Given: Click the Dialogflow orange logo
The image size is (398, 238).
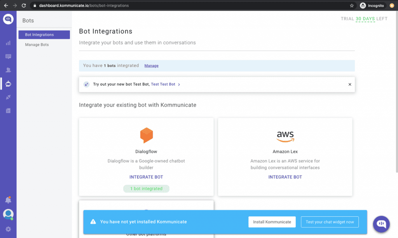Looking at the screenshot, I should (147, 135).
